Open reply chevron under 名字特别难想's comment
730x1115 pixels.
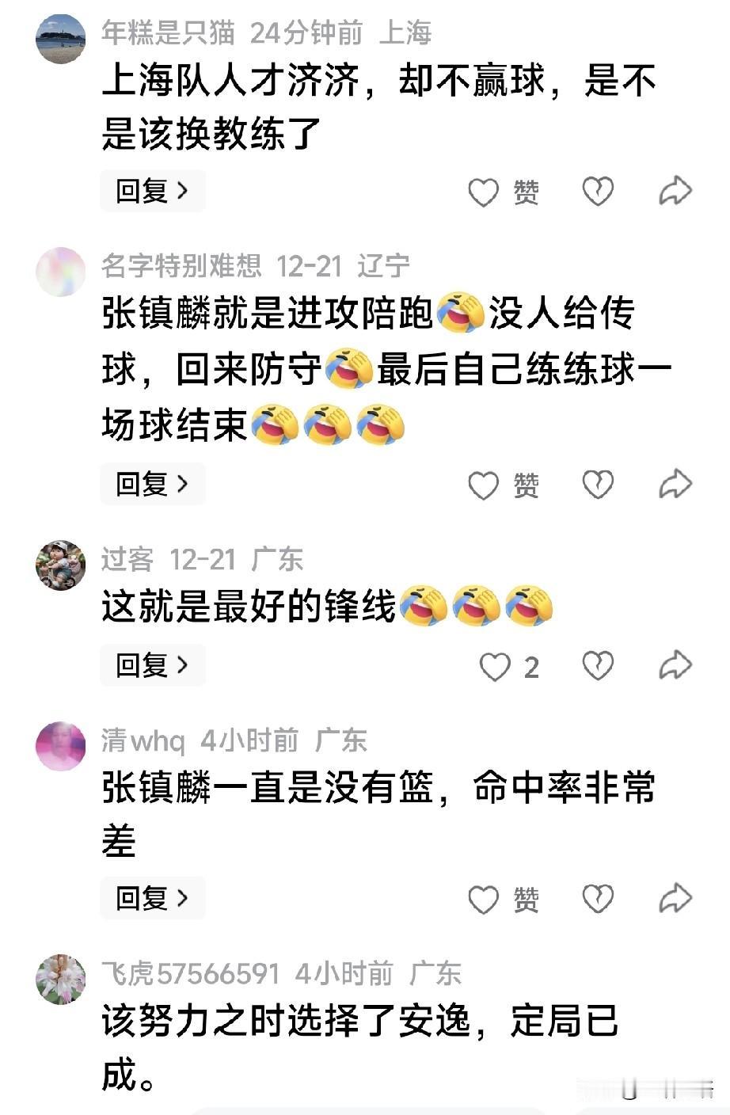point(153,484)
